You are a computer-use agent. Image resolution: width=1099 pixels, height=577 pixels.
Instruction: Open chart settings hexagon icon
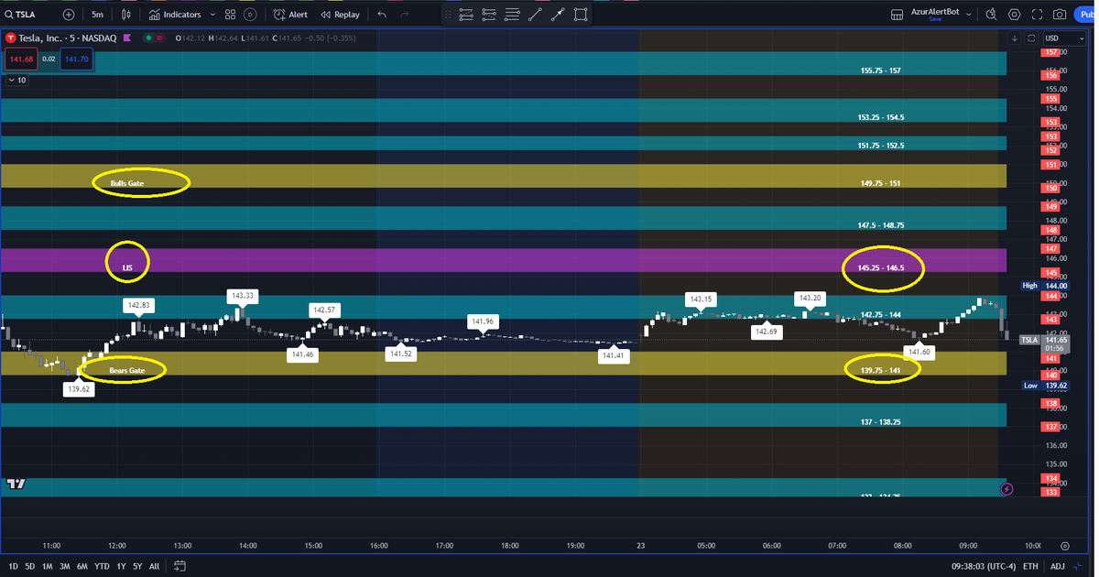[x=1015, y=15]
